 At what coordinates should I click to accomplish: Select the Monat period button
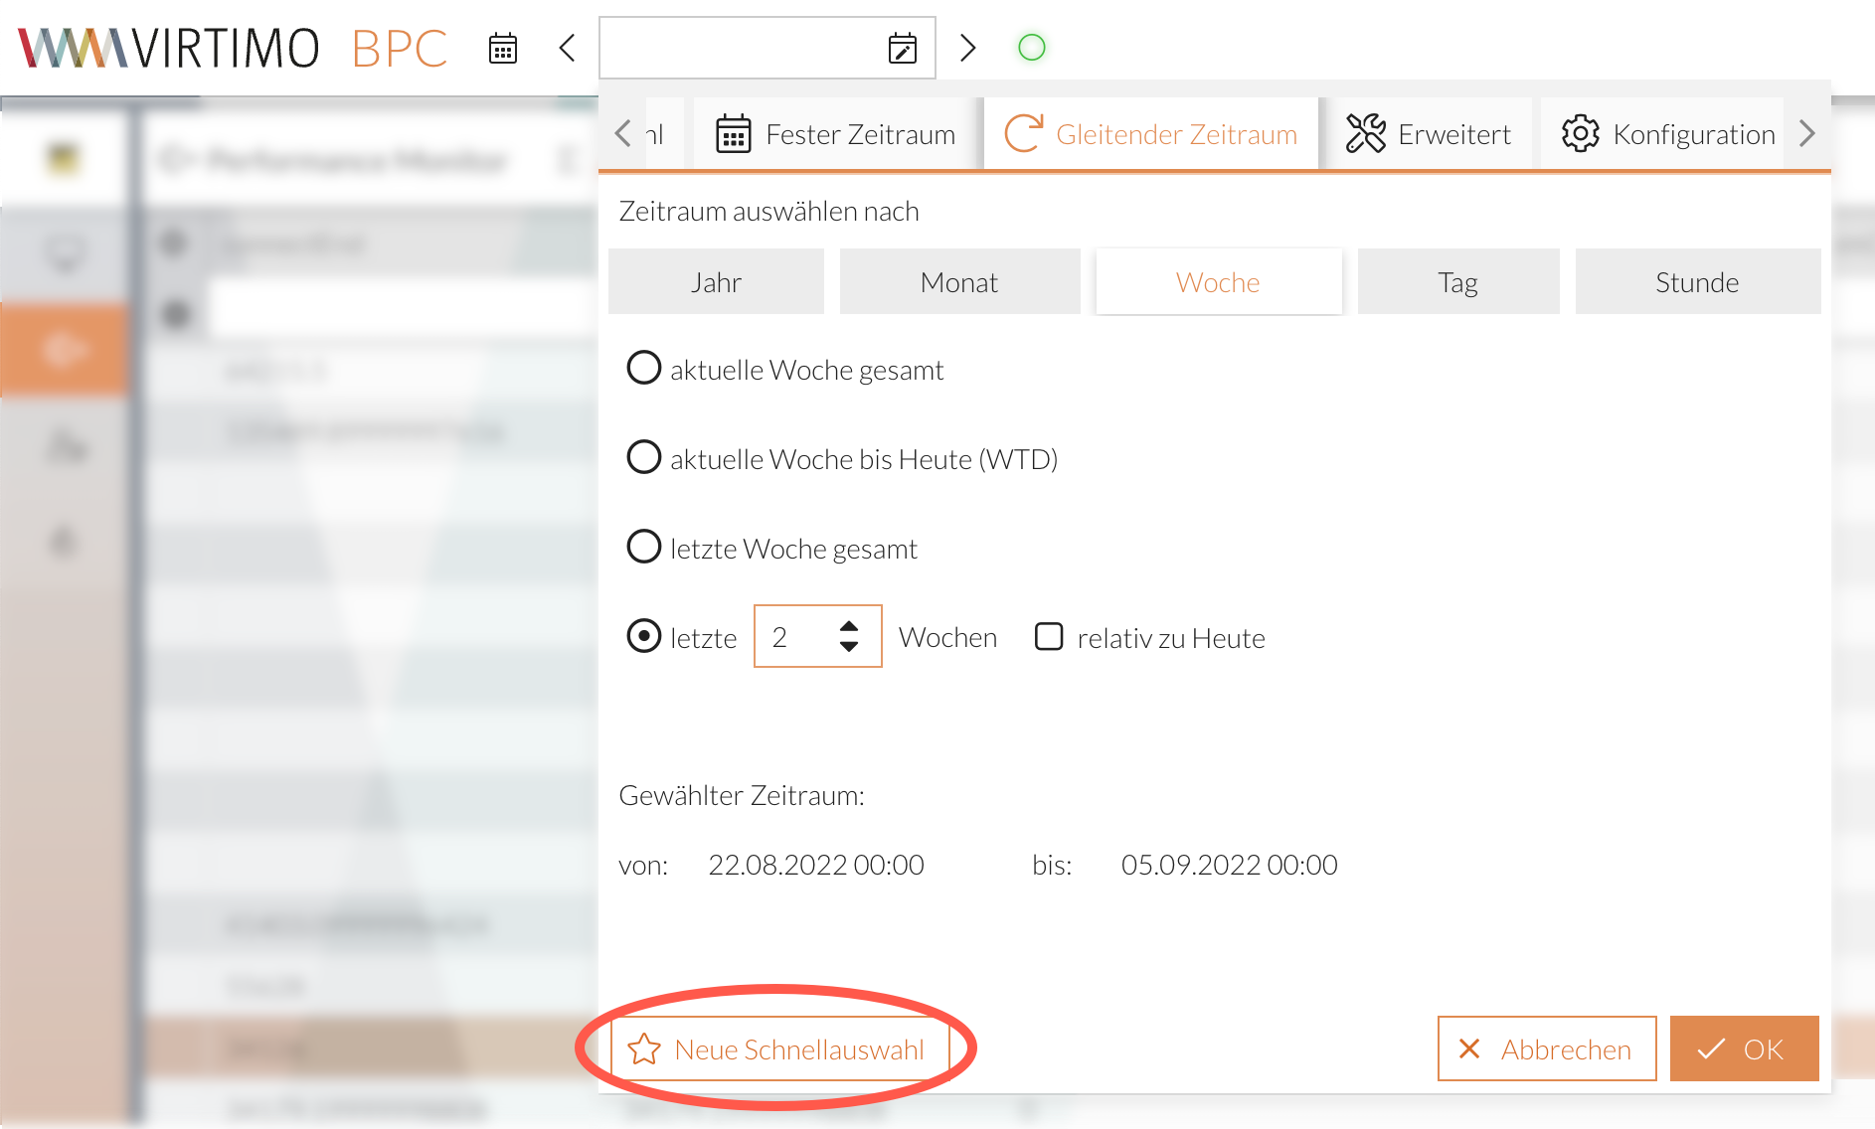click(x=959, y=282)
